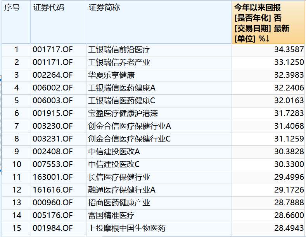Viewport: 306px width, 237px height.
Task: Select fund name 工银瑞信医药健康A
Action: pyautogui.click(x=121, y=88)
